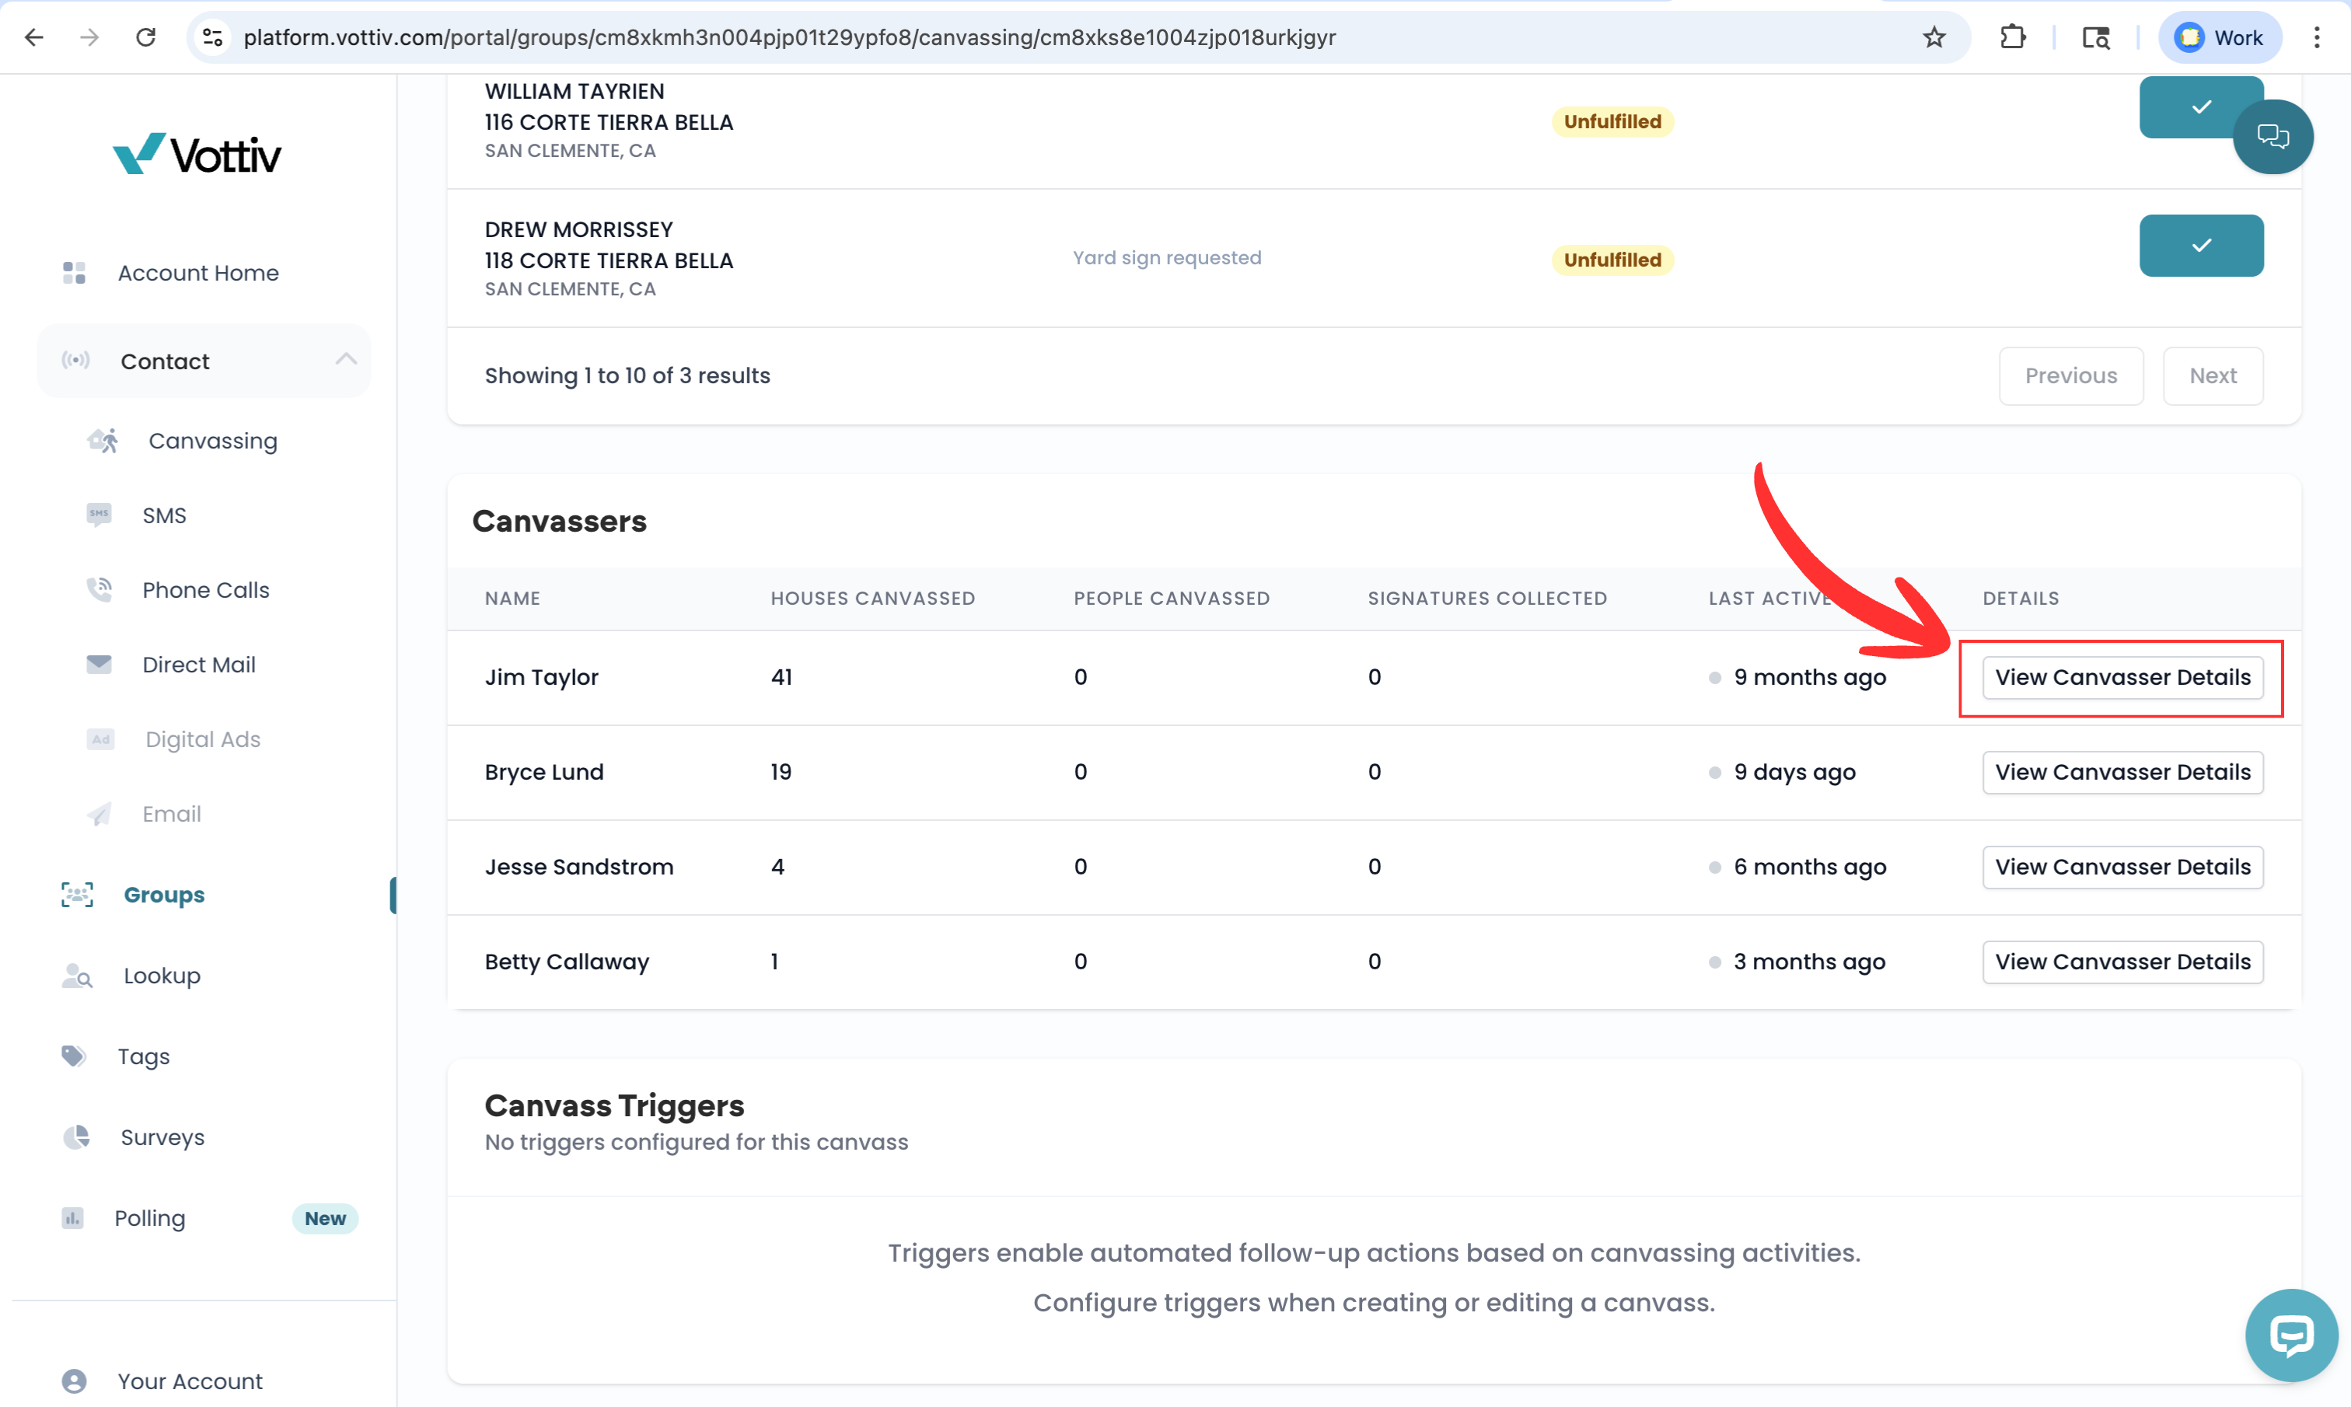The width and height of the screenshot is (2351, 1407).
Task: Open Direct Mail in the sidebar
Action: tap(199, 665)
